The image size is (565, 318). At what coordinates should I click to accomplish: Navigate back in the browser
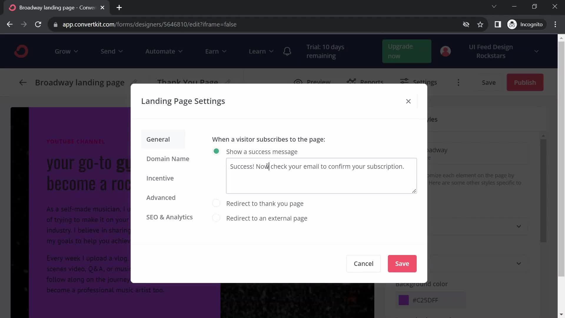click(10, 24)
